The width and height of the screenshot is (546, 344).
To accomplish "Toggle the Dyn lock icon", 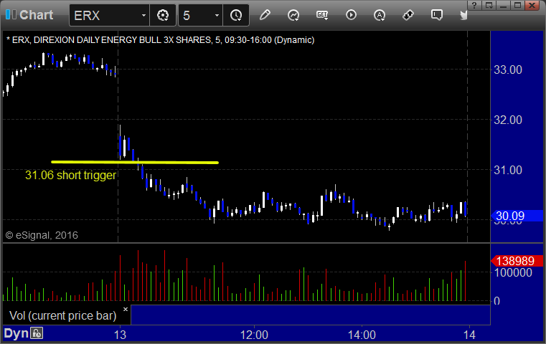I will pos(37,333).
